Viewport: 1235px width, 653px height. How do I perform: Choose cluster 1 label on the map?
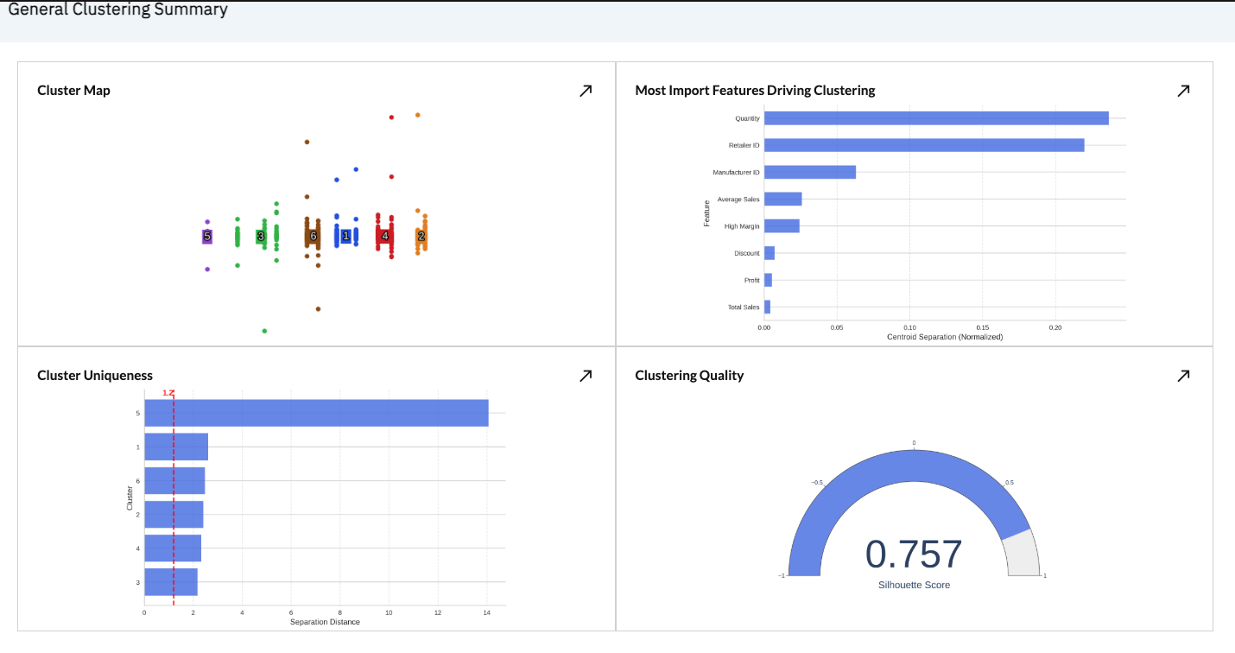click(x=345, y=236)
